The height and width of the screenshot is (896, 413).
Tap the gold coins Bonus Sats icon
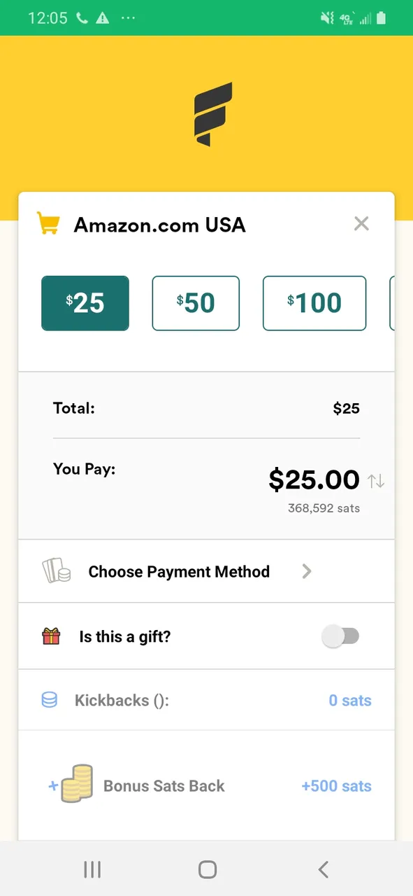(x=76, y=784)
